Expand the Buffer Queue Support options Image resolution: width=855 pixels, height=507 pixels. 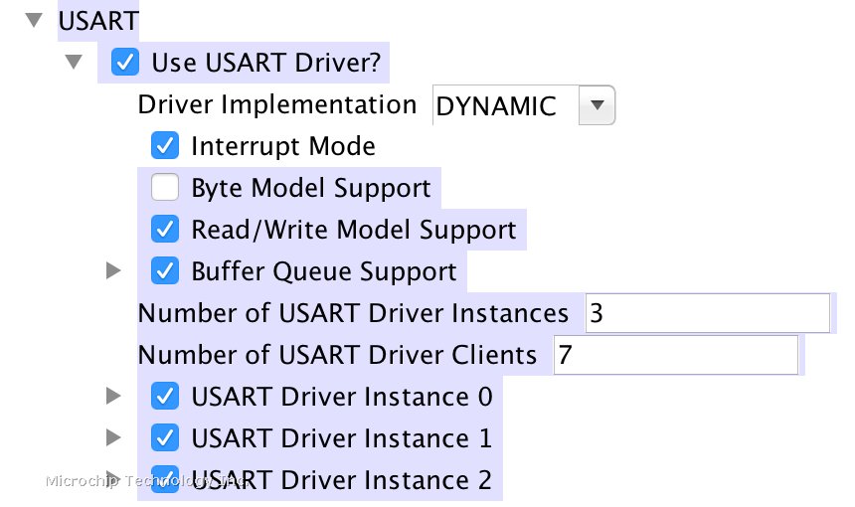(114, 271)
